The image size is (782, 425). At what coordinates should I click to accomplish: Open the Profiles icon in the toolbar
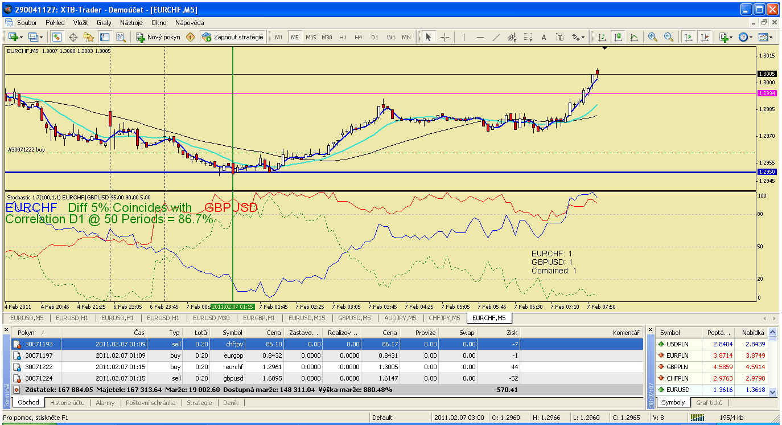click(33, 37)
